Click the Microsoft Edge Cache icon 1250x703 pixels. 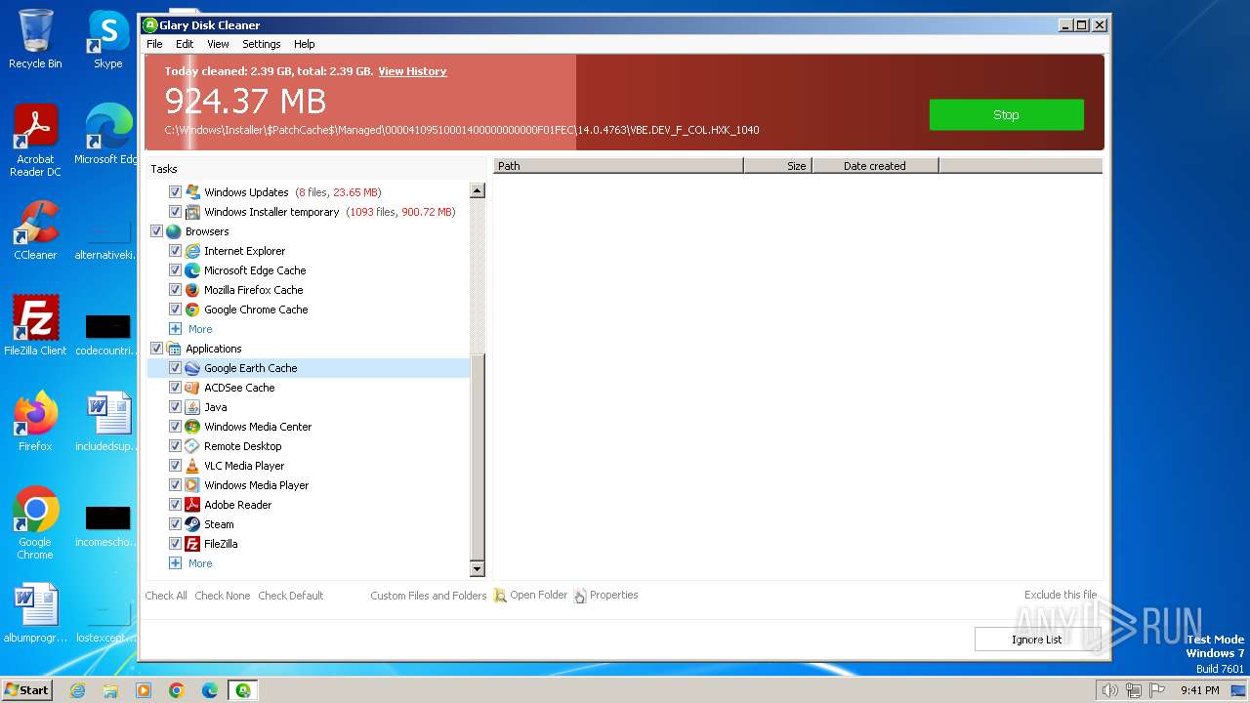[192, 270]
